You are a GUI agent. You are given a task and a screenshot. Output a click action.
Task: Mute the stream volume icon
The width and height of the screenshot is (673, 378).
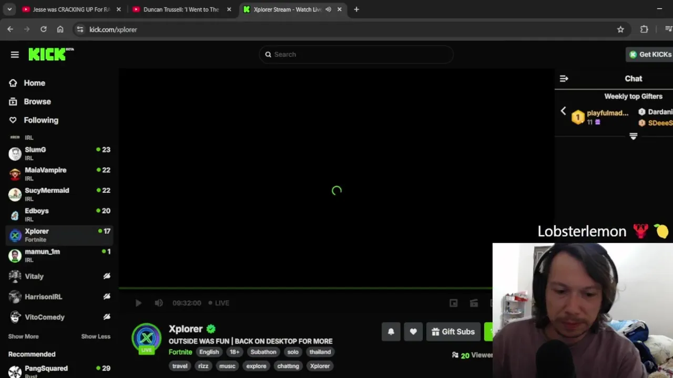[x=159, y=303]
